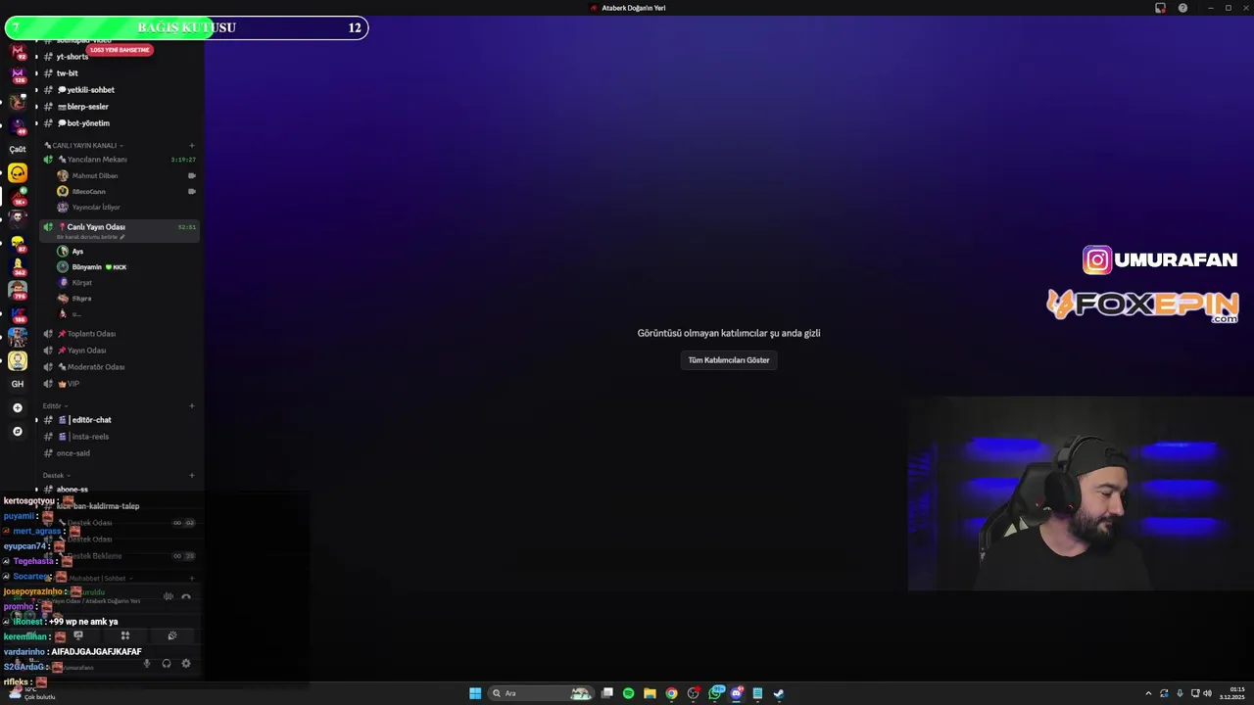
Task: Open File Explorer from the taskbar
Action: [650, 693]
